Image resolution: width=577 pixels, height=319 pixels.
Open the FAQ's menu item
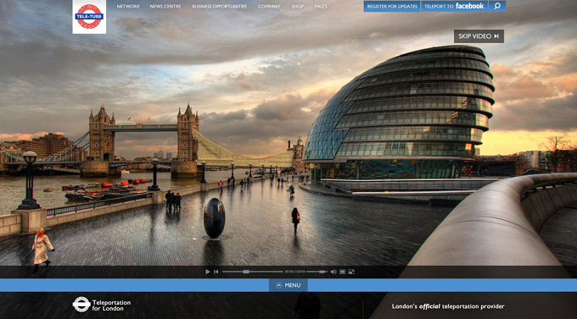coord(321,6)
